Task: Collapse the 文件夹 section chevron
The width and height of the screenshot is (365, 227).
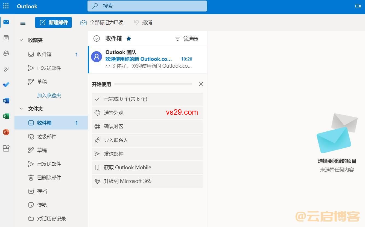Action: [21, 109]
